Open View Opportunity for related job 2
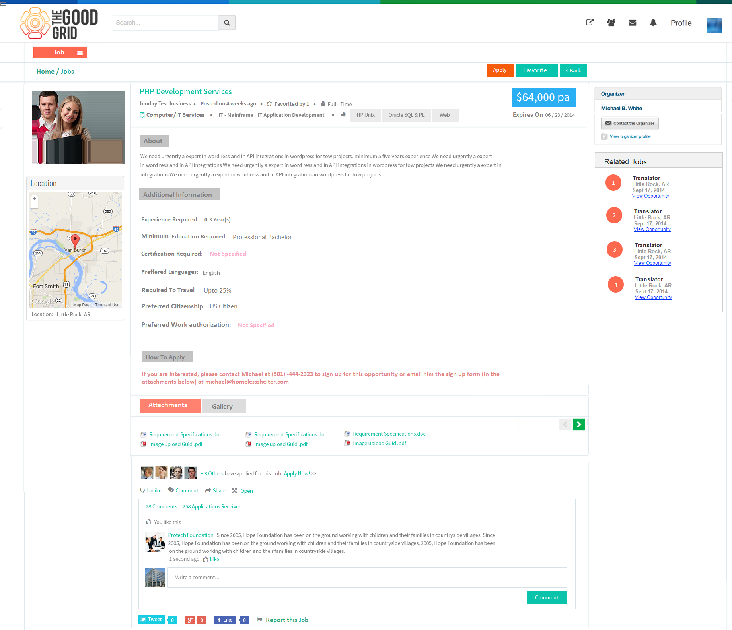 652,229
